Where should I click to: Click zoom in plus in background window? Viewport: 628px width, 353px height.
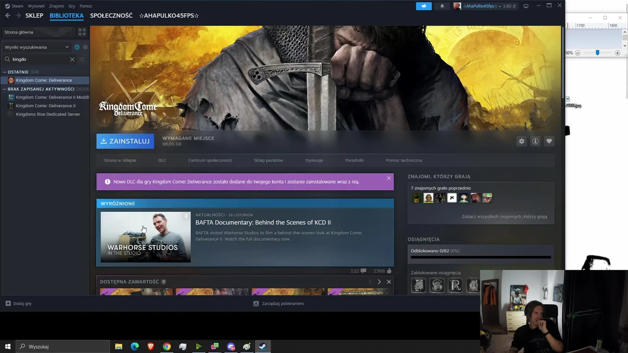(x=617, y=53)
